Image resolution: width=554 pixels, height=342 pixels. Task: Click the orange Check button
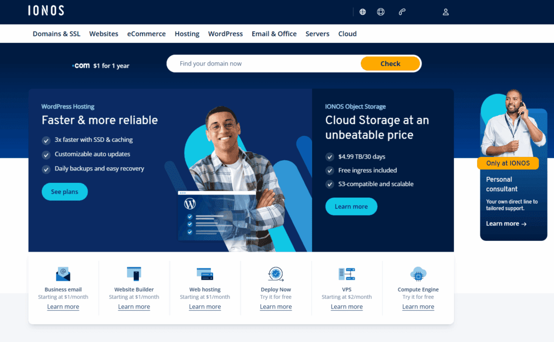[x=390, y=64]
